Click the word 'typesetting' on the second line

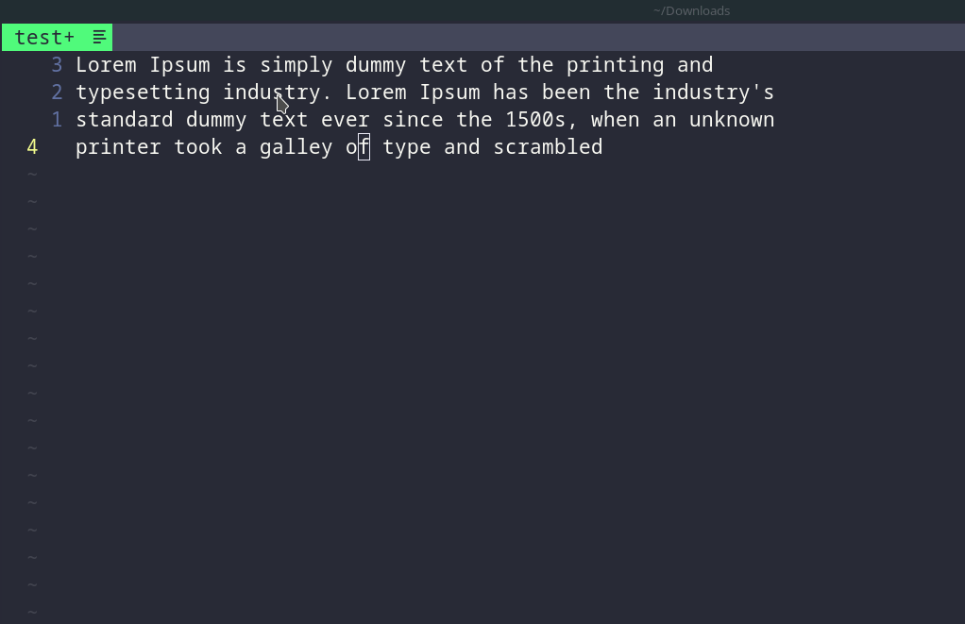click(144, 92)
